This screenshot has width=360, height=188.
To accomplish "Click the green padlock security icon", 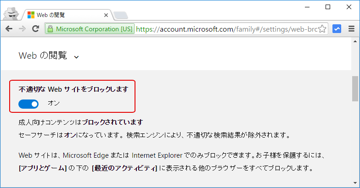I will click(x=50, y=29).
